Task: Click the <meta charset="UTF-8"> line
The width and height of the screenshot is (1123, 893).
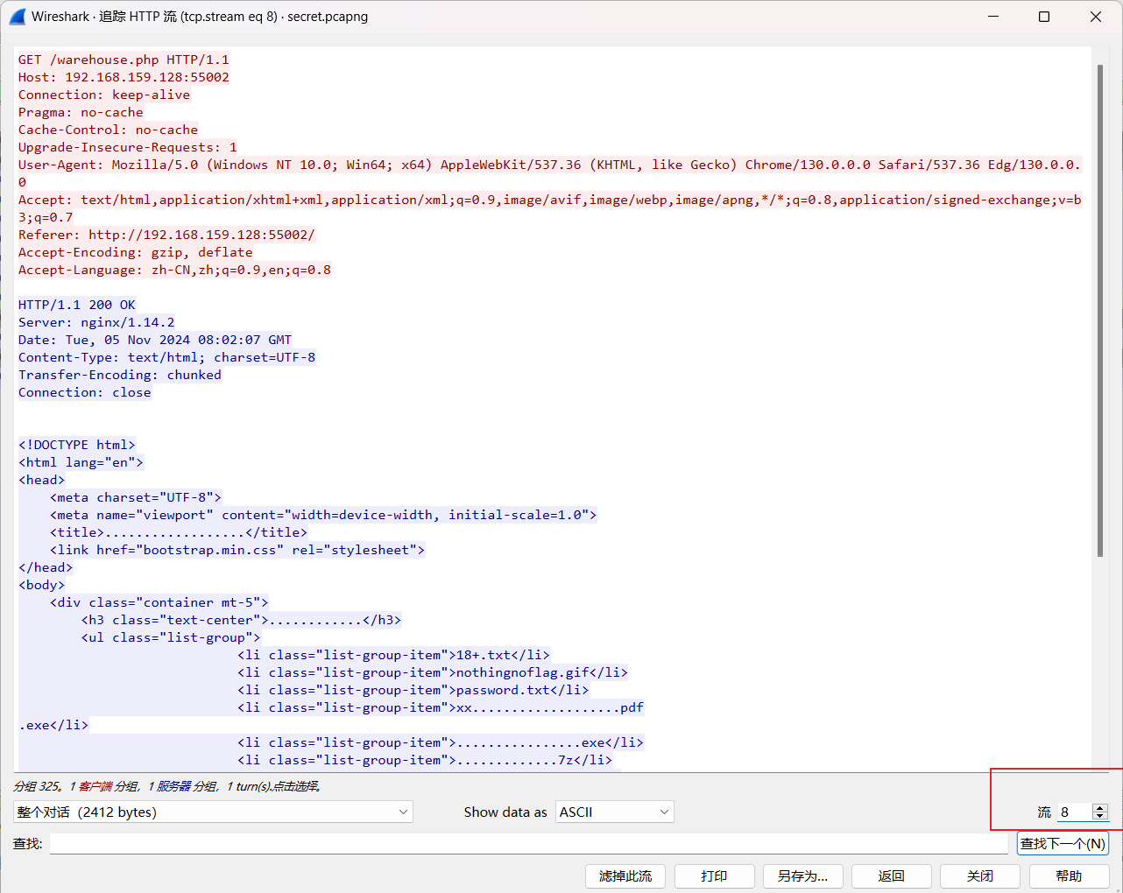Action: 136,497
